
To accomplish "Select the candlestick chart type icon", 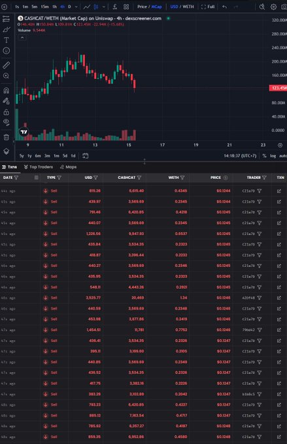I will coord(96,7).
